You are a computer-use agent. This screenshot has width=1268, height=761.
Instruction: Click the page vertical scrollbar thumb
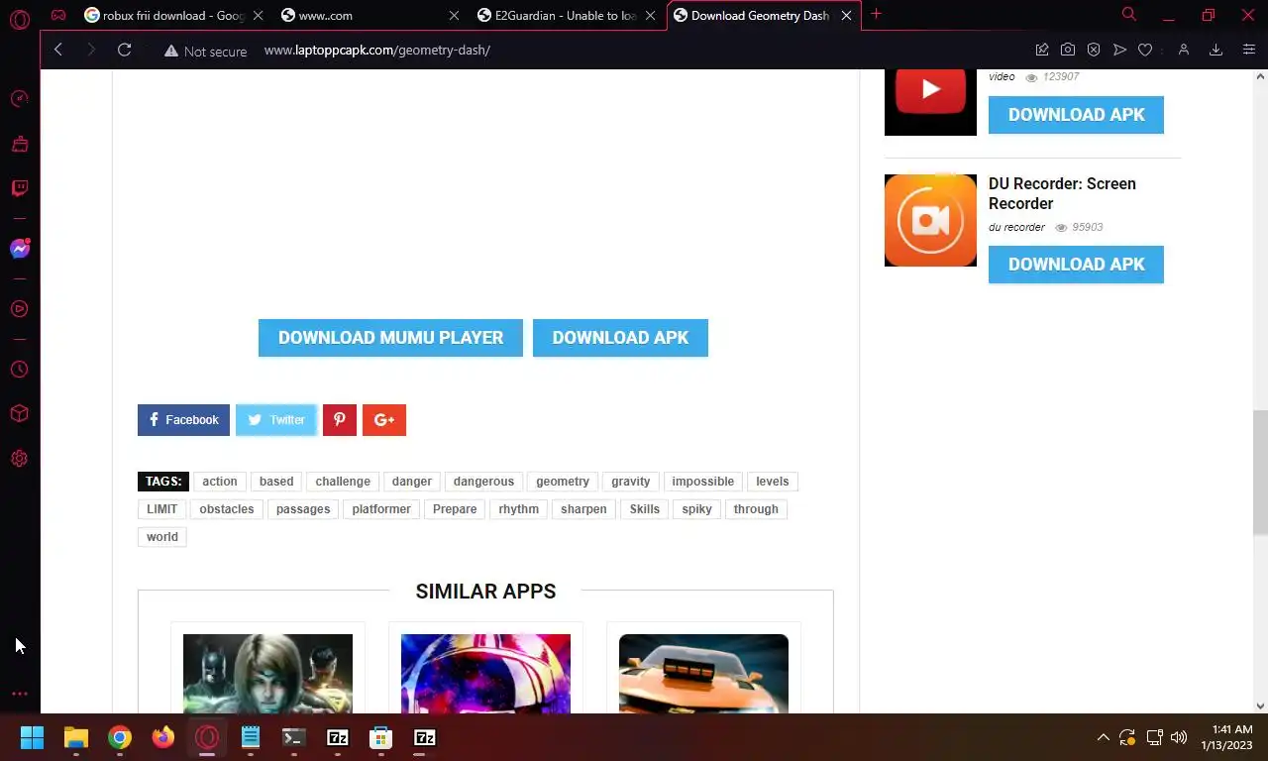(1260, 473)
